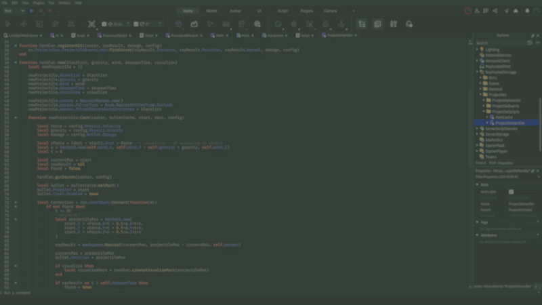
Task: Select ServerStorage in Explorer
Action: pyautogui.click(x=497, y=134)
